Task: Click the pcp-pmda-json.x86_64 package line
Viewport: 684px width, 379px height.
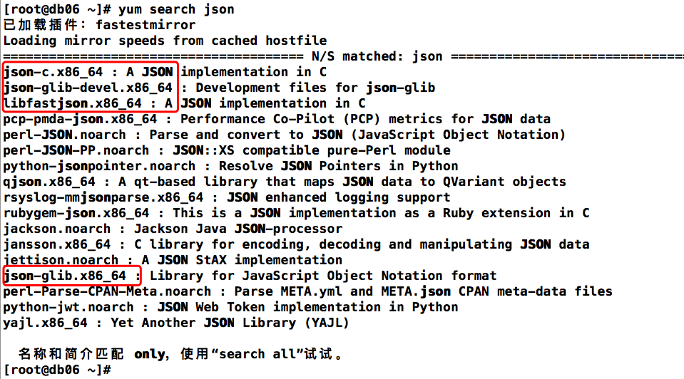Action: [x=79, y=119]
